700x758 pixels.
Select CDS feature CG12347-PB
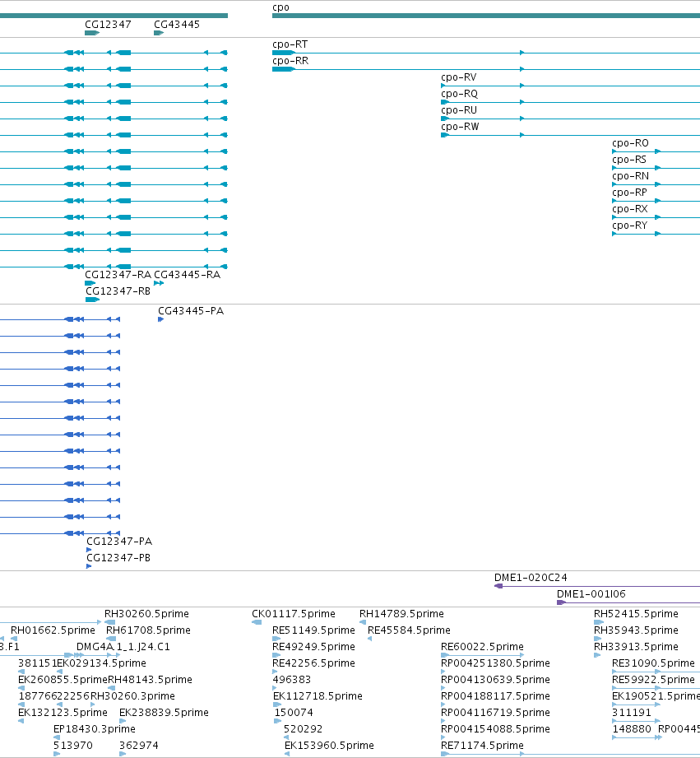118,557
